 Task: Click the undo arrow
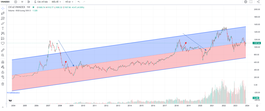(79, 2)
